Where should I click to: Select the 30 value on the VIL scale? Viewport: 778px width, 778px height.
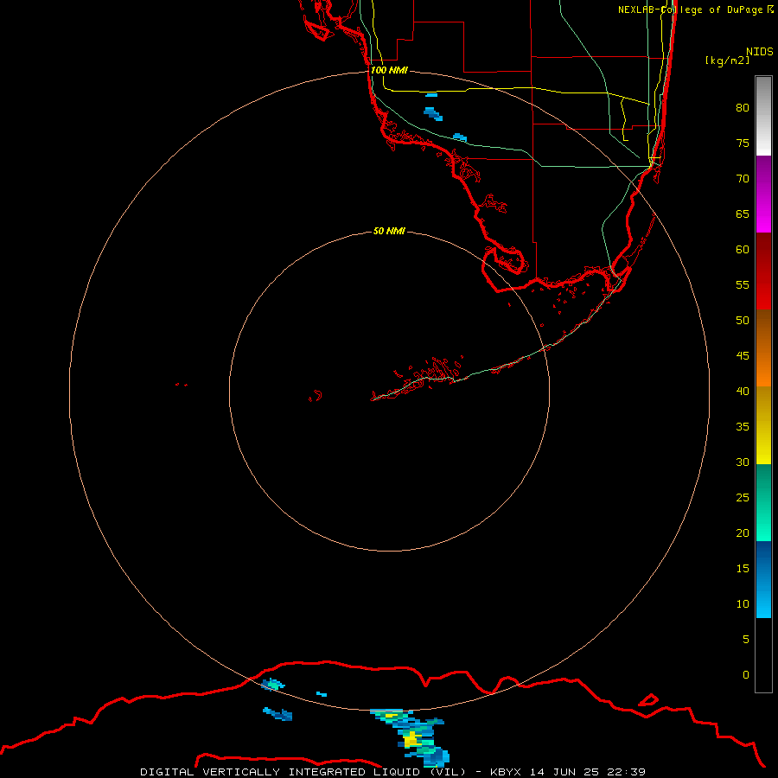743,462
